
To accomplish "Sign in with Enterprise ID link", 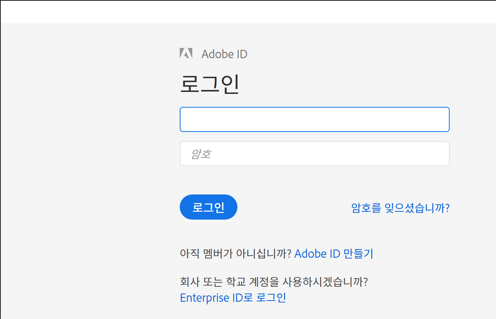I will 233,297.
